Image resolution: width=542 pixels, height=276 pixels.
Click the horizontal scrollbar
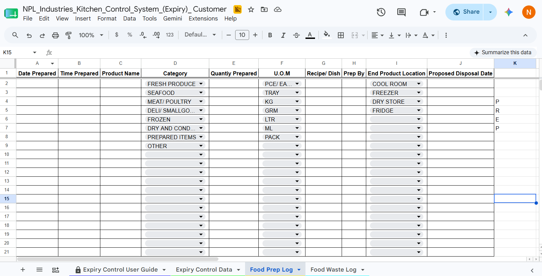(117, 259)
